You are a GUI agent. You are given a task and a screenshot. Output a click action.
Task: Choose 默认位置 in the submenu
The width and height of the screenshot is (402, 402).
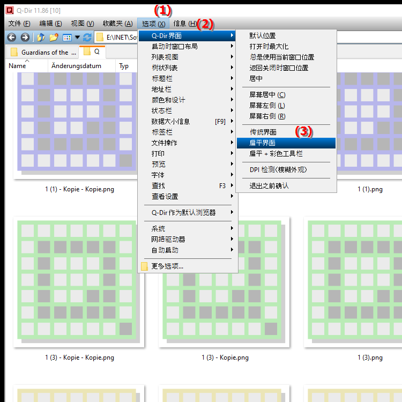click(x=286, y=35)
